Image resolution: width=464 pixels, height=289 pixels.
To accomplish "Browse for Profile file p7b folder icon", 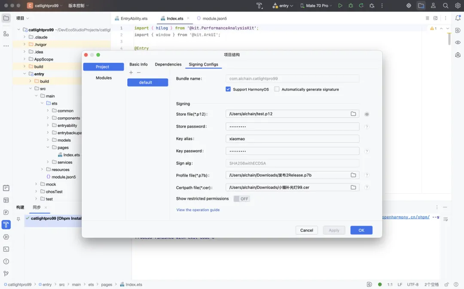I will click(x=353, y=175).
